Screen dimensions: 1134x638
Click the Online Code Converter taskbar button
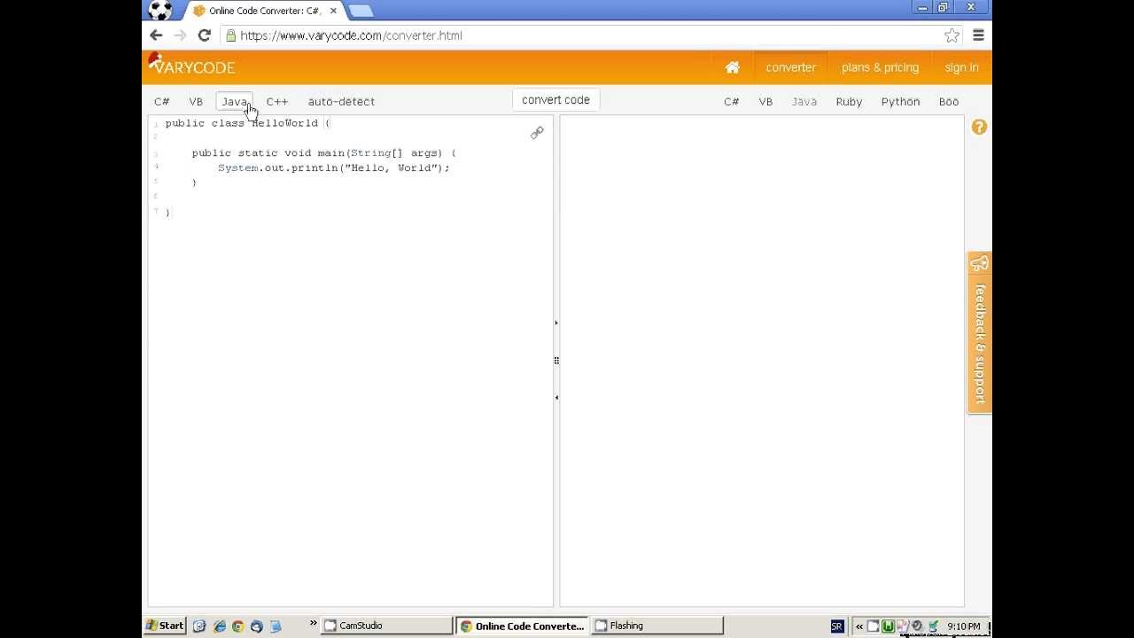(522, 626)
